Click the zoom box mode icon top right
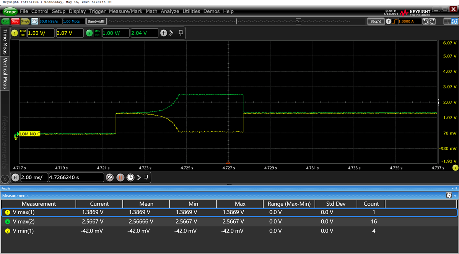The width and height of the screenshot is (459, 254). [x=447, y=21]
